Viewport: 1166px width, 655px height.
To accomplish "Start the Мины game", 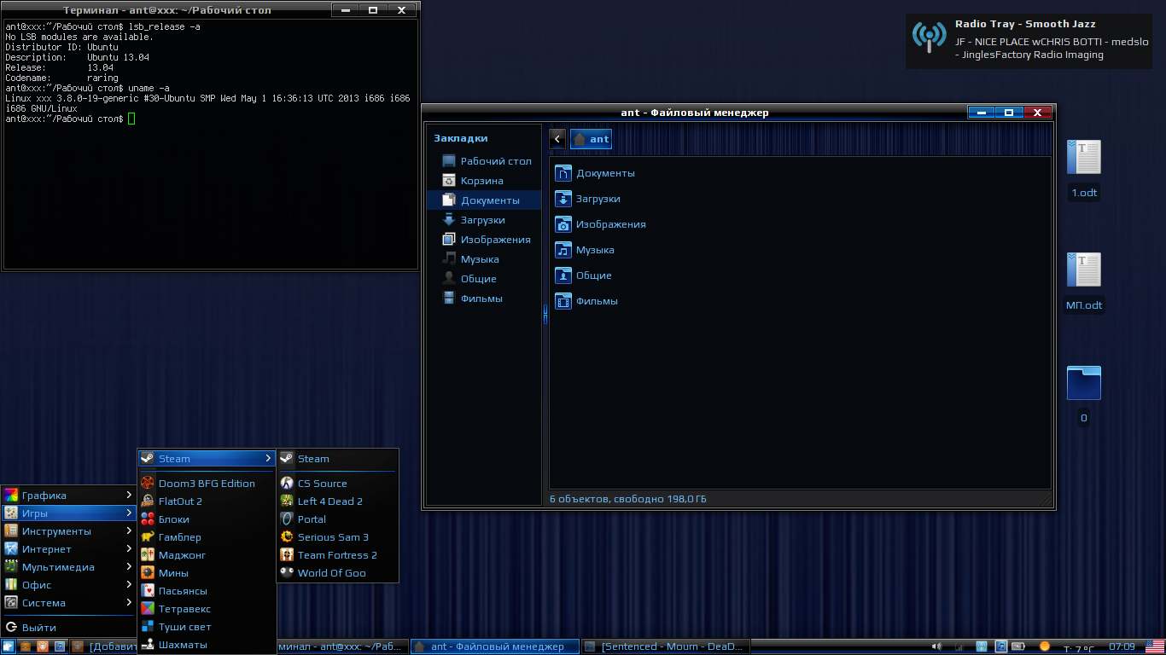I will click(x=207, y=573).
